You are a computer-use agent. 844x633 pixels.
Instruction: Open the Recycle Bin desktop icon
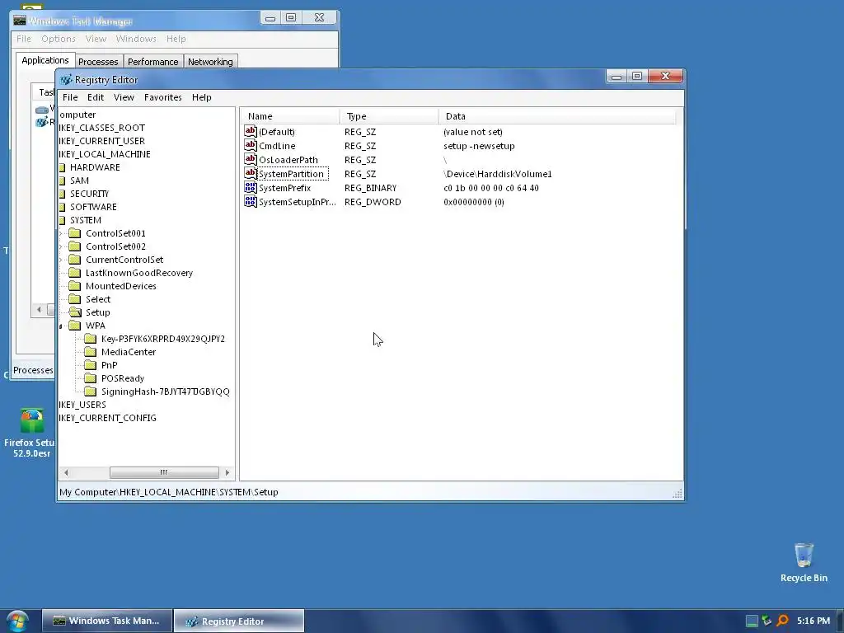(x=804, y=562)
